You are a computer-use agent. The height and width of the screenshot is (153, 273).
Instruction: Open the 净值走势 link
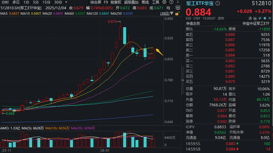click(193, 24)
